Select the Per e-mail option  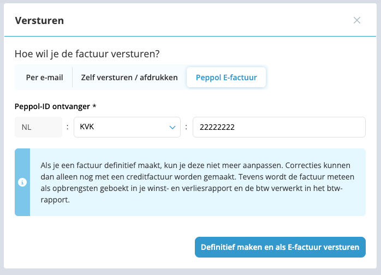44,77
